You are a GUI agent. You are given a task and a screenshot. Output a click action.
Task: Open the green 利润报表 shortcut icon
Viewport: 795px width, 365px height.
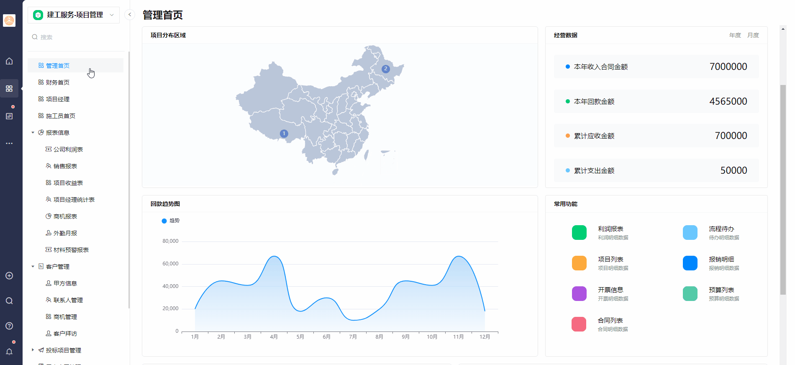pyautogui.click(x=579, y=232)
